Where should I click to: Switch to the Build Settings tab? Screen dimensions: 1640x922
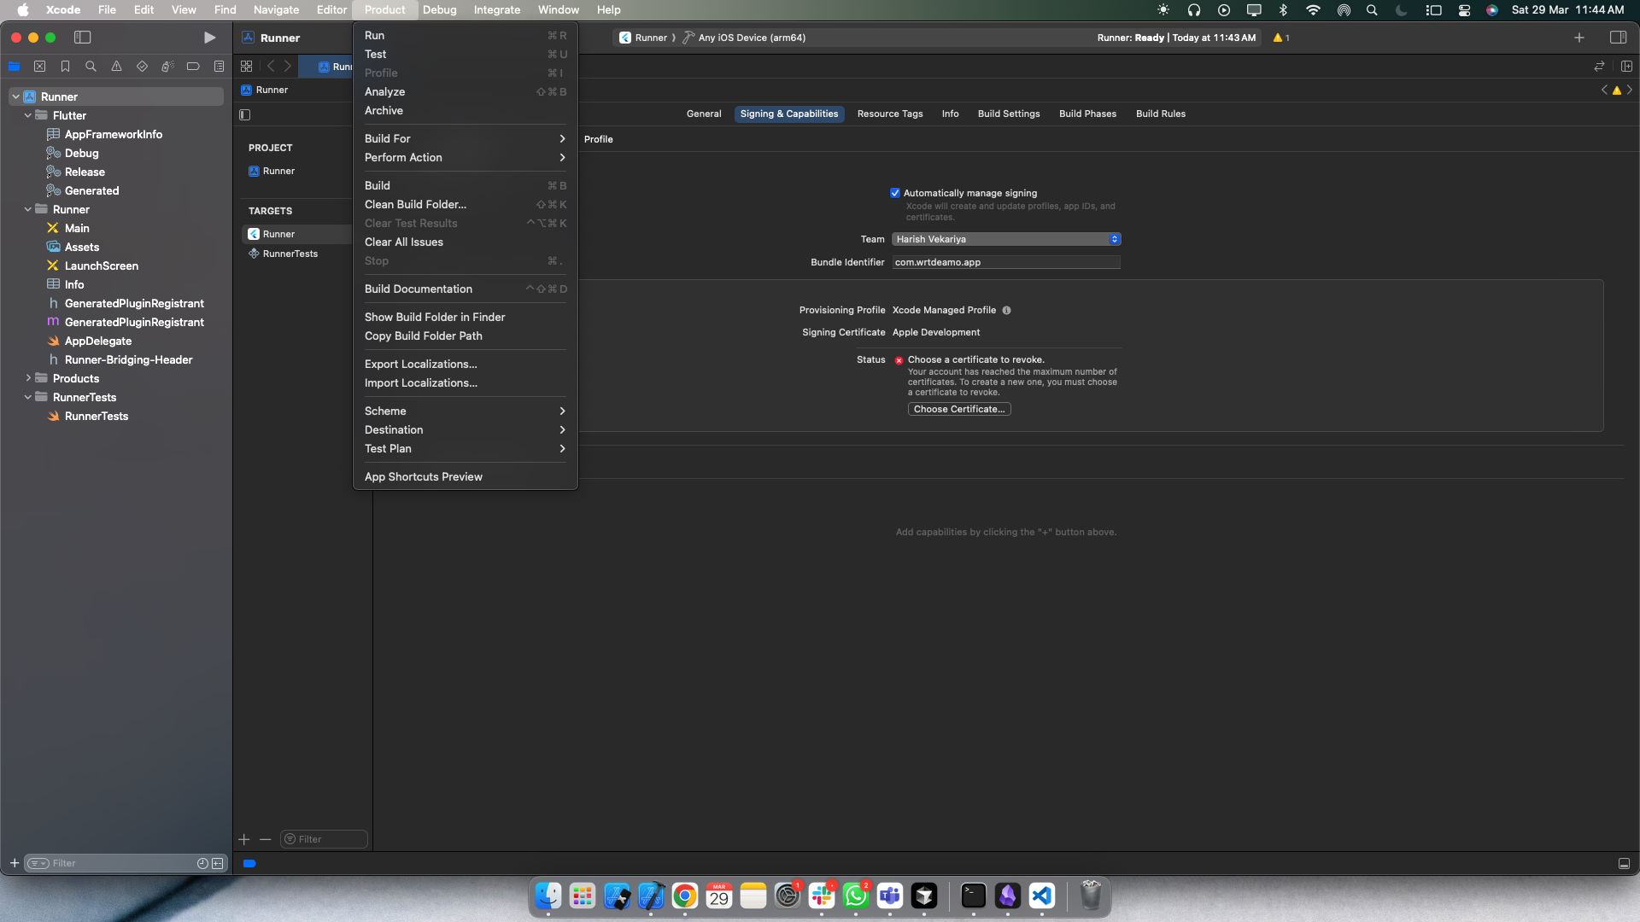click(1009, 114)
